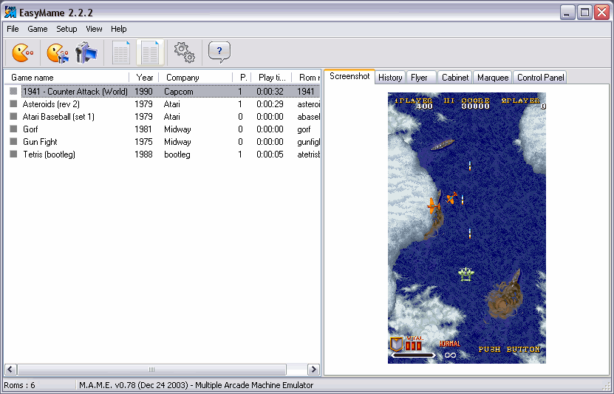Sort by the Game name column header
The image size is (614, 394).
[x=66, y=78]
